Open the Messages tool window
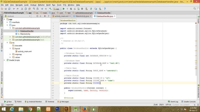 click(63, 102)
